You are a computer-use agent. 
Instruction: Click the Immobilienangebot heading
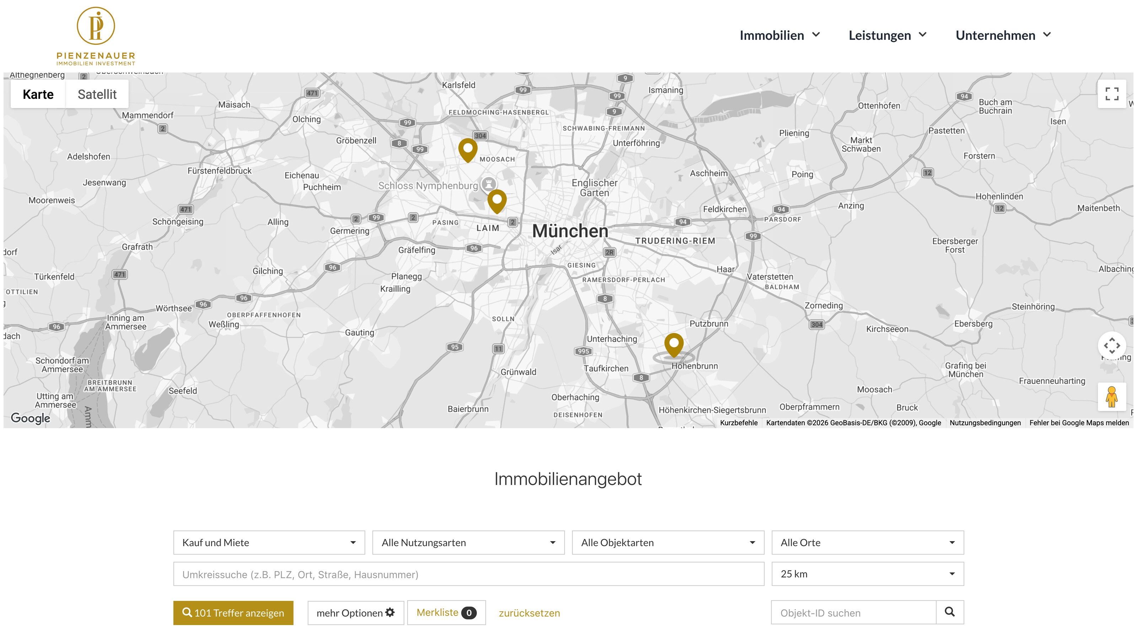568,479
